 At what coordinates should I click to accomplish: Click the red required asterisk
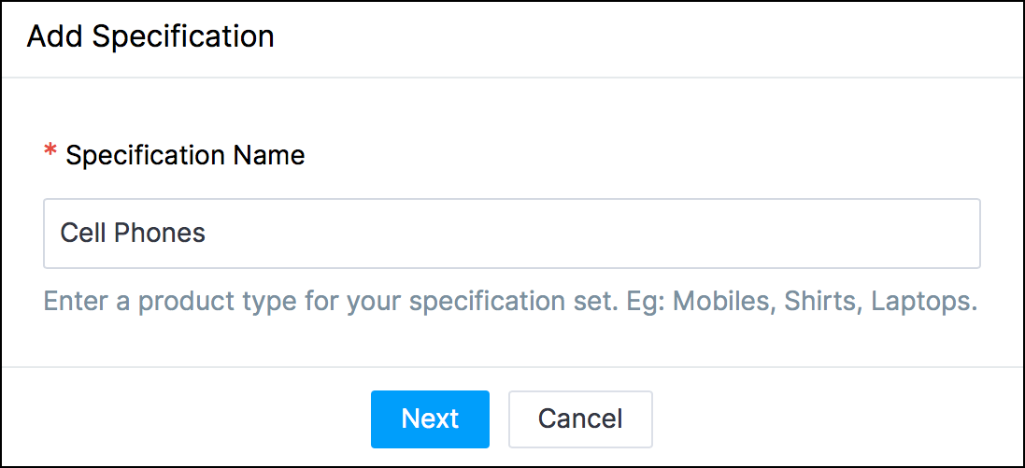click(50, 153)
